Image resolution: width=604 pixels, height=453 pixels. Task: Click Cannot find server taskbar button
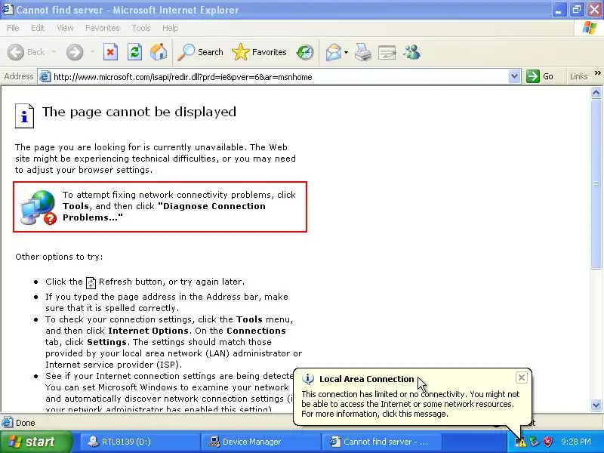pyautogui.click(x=382, y=442)
